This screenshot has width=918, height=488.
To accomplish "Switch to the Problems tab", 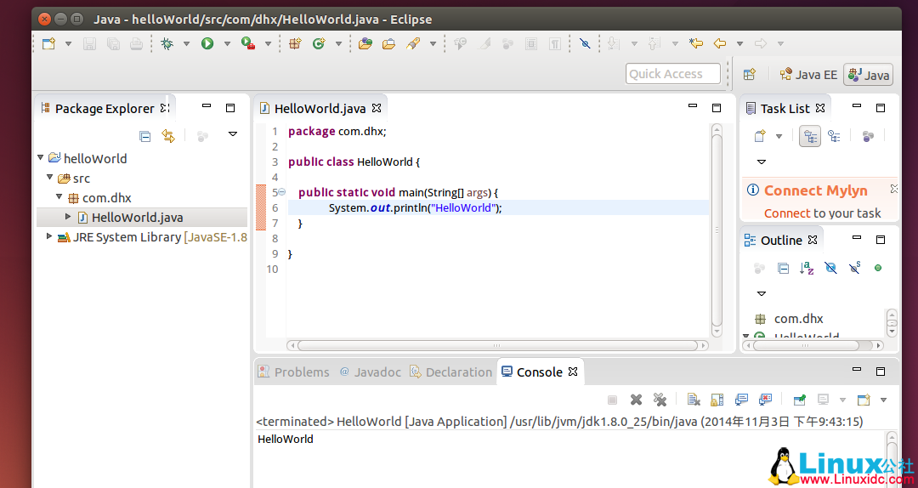I will (293, 372).
